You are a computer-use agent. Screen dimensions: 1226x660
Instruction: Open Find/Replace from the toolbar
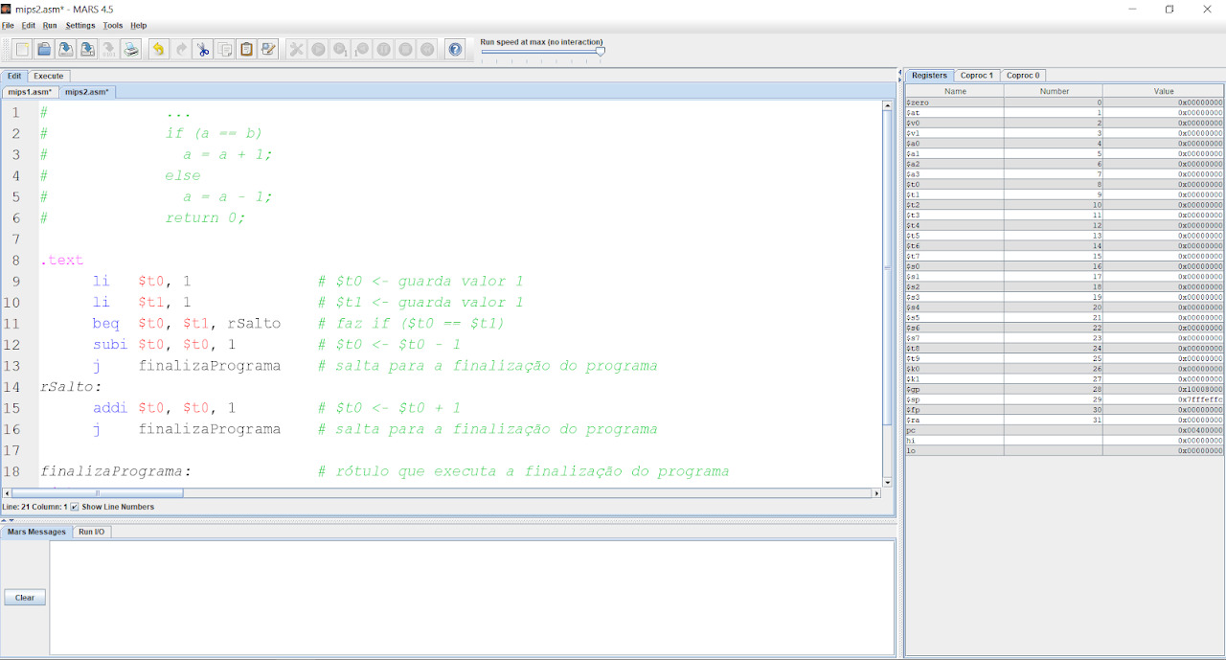pyautogui.click(x=268, y=49)
